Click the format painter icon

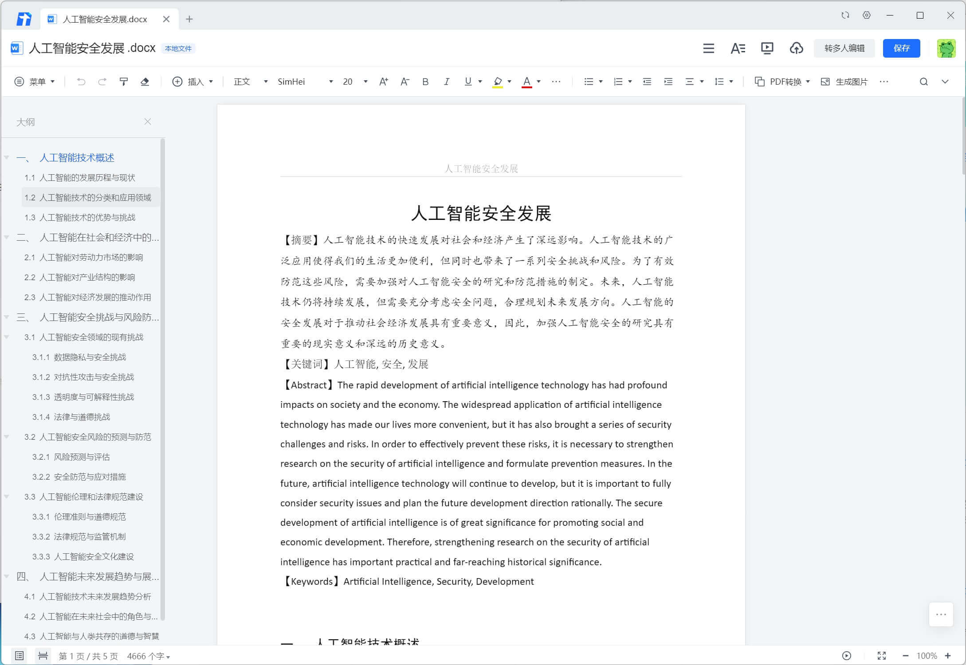[124, 82]
